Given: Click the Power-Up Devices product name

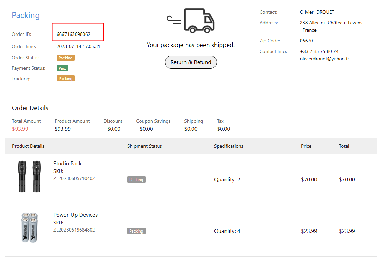Looking at the screenshot, I should 76,215.
